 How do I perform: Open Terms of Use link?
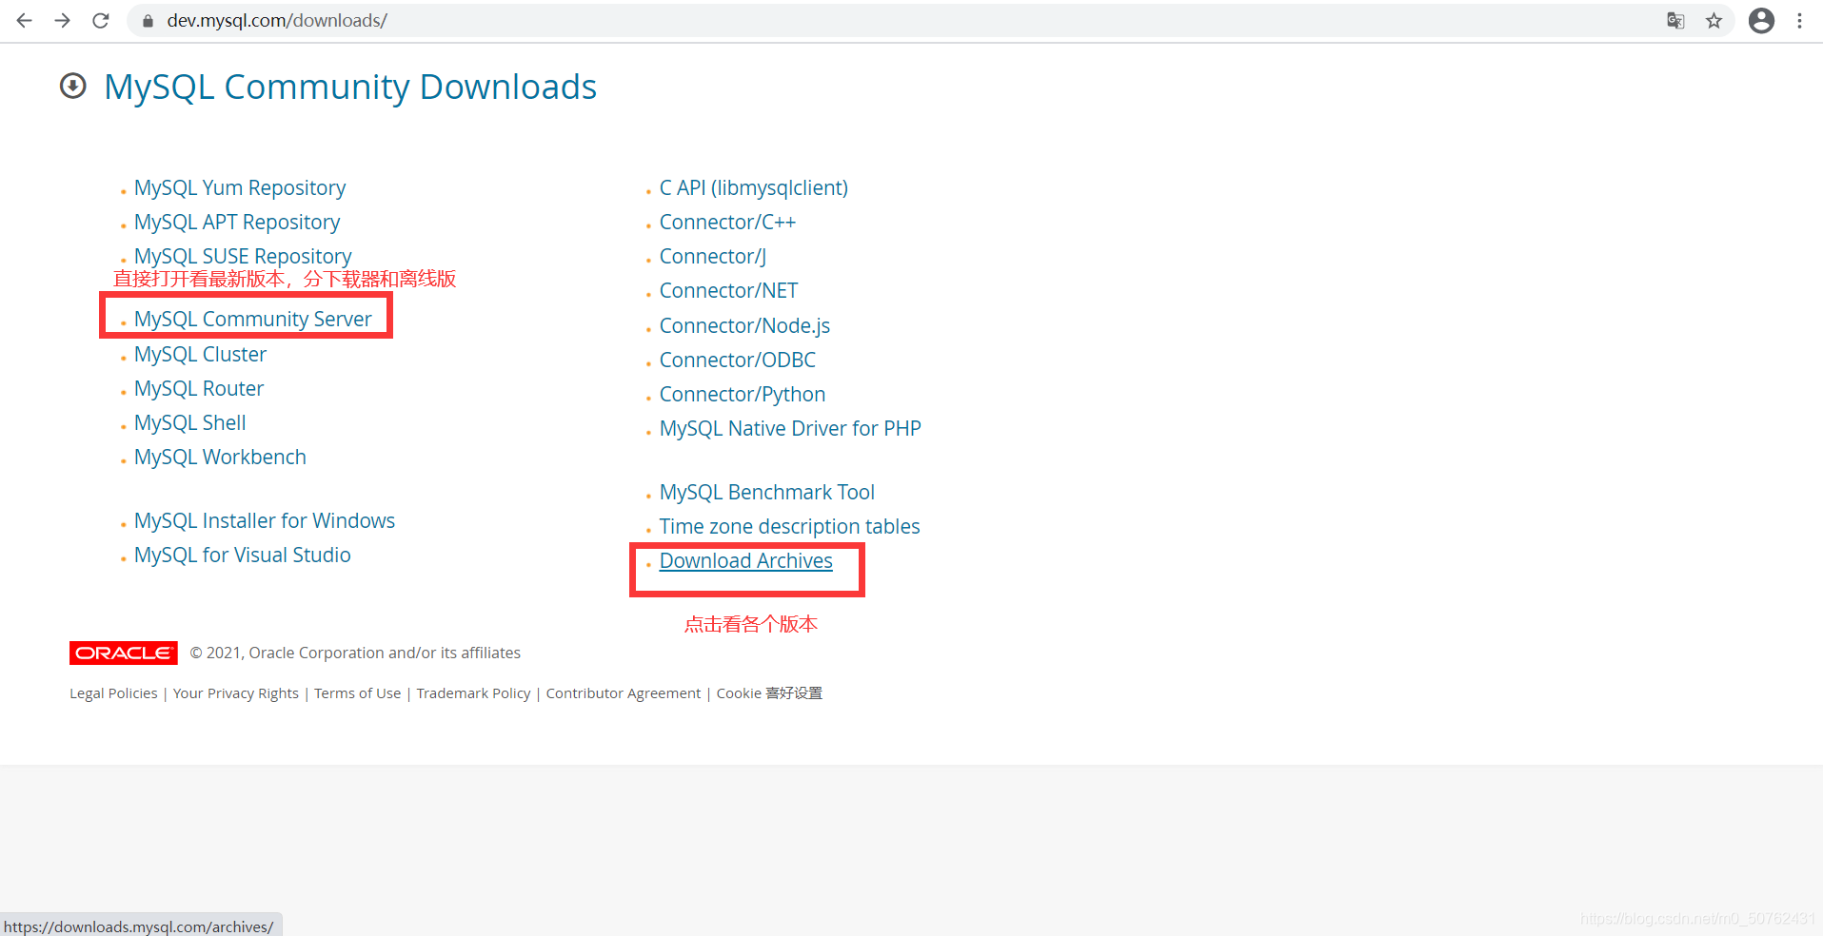click(358, 693)
